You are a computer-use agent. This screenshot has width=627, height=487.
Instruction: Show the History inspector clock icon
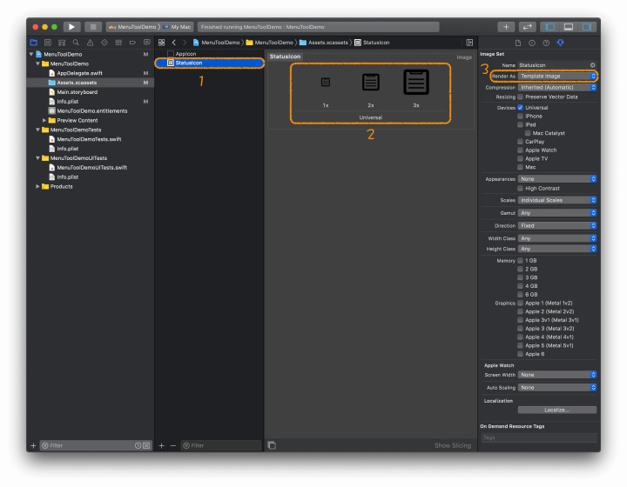(532, 43)
